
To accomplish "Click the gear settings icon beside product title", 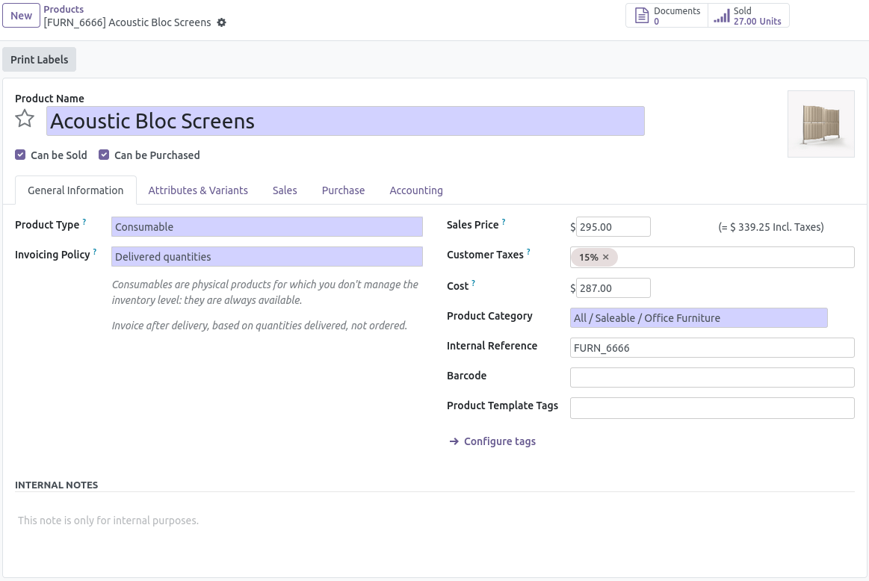I will [x=222, y=22].
